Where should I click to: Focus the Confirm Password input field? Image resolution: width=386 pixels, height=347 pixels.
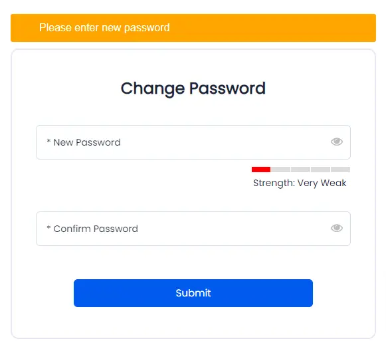193,229
